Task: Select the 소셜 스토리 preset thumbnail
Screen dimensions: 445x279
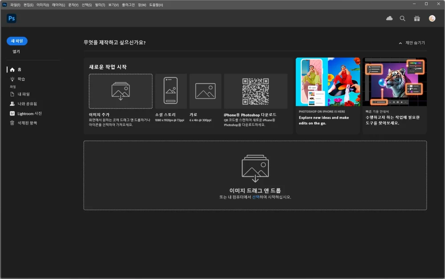Action: tap(171, 91)
